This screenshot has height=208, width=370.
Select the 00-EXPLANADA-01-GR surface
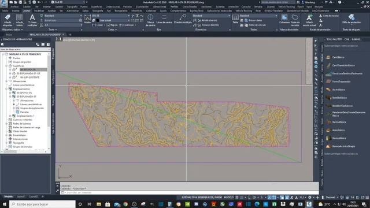[28, 73]
